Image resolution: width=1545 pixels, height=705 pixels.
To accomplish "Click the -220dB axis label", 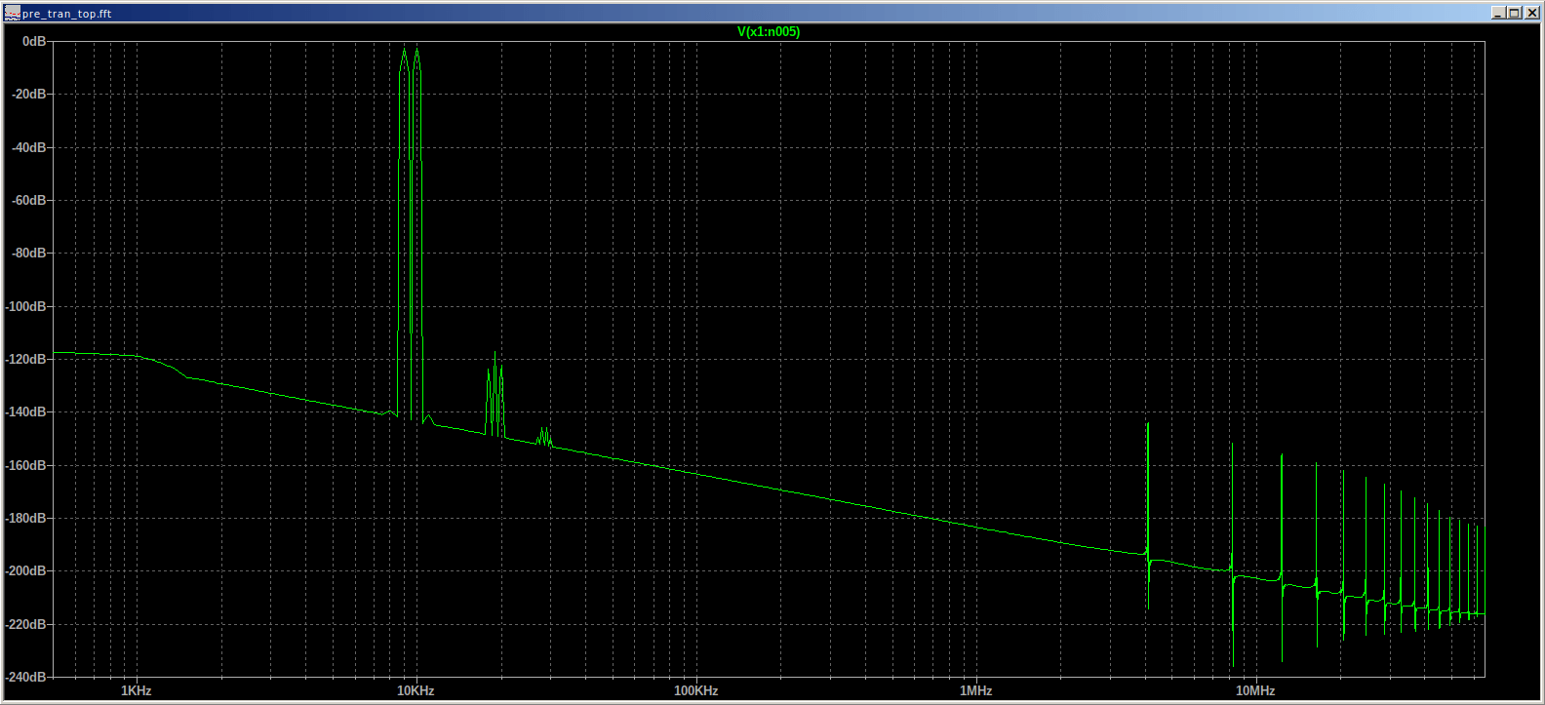I will point(25,624).
